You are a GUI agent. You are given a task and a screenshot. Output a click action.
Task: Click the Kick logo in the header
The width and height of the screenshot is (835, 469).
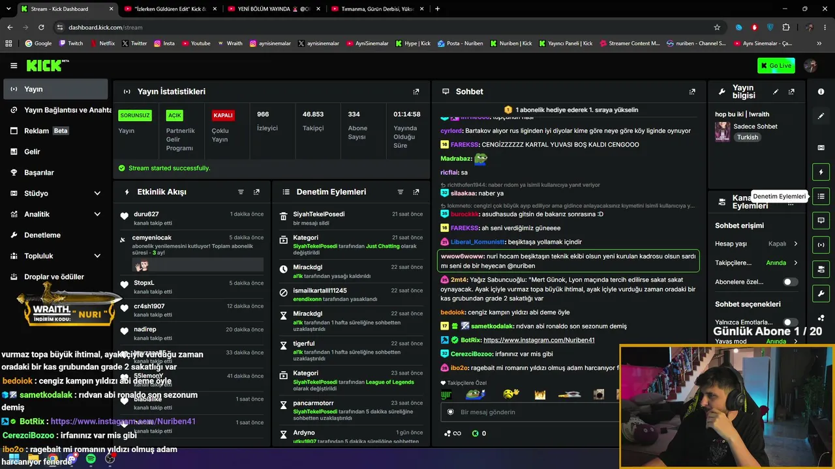47,65
